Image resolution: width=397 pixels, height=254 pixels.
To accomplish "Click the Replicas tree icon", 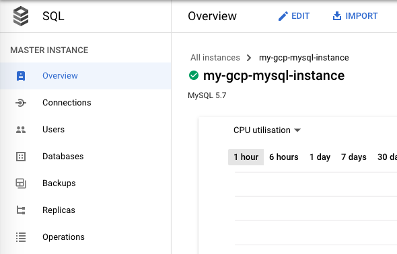I will 21,210.
